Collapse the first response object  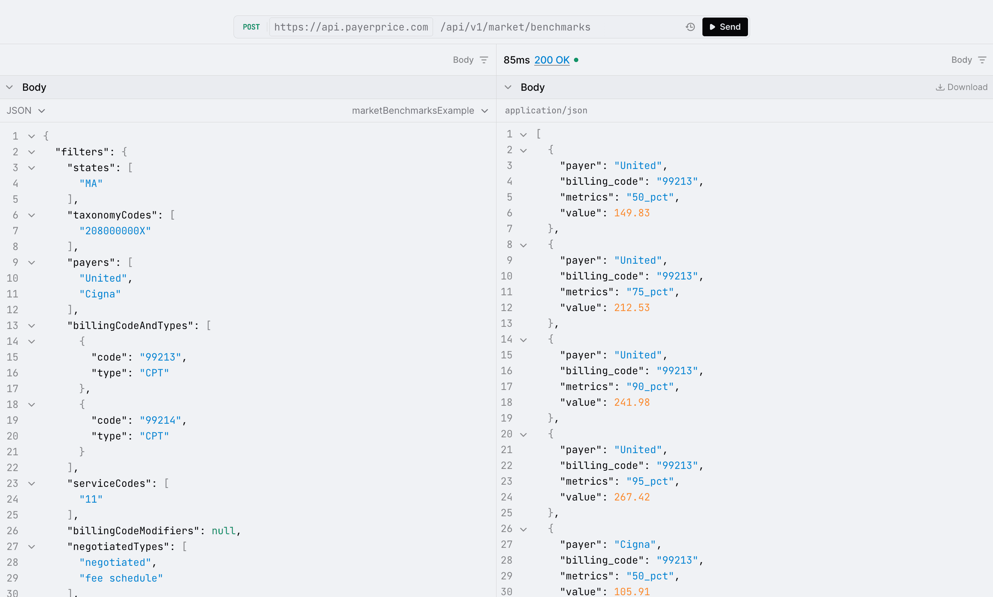(x=523, y=150)
